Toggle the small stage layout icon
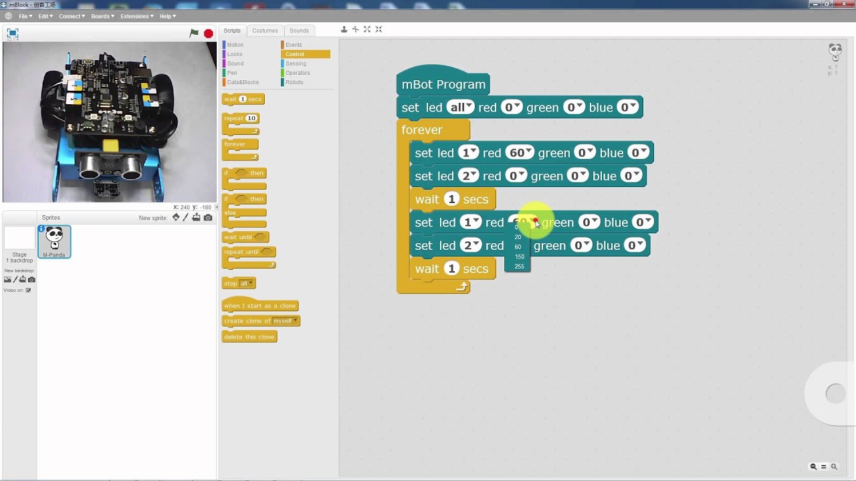Image resolution: width=856 pixels, height=481 pixels. pos(11,33)
